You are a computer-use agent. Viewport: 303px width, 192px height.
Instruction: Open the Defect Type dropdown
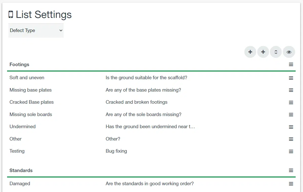[x=36, y=31]
